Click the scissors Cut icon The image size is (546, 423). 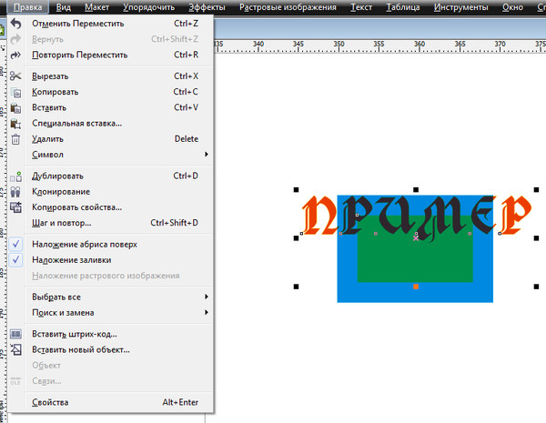point(15,76)
